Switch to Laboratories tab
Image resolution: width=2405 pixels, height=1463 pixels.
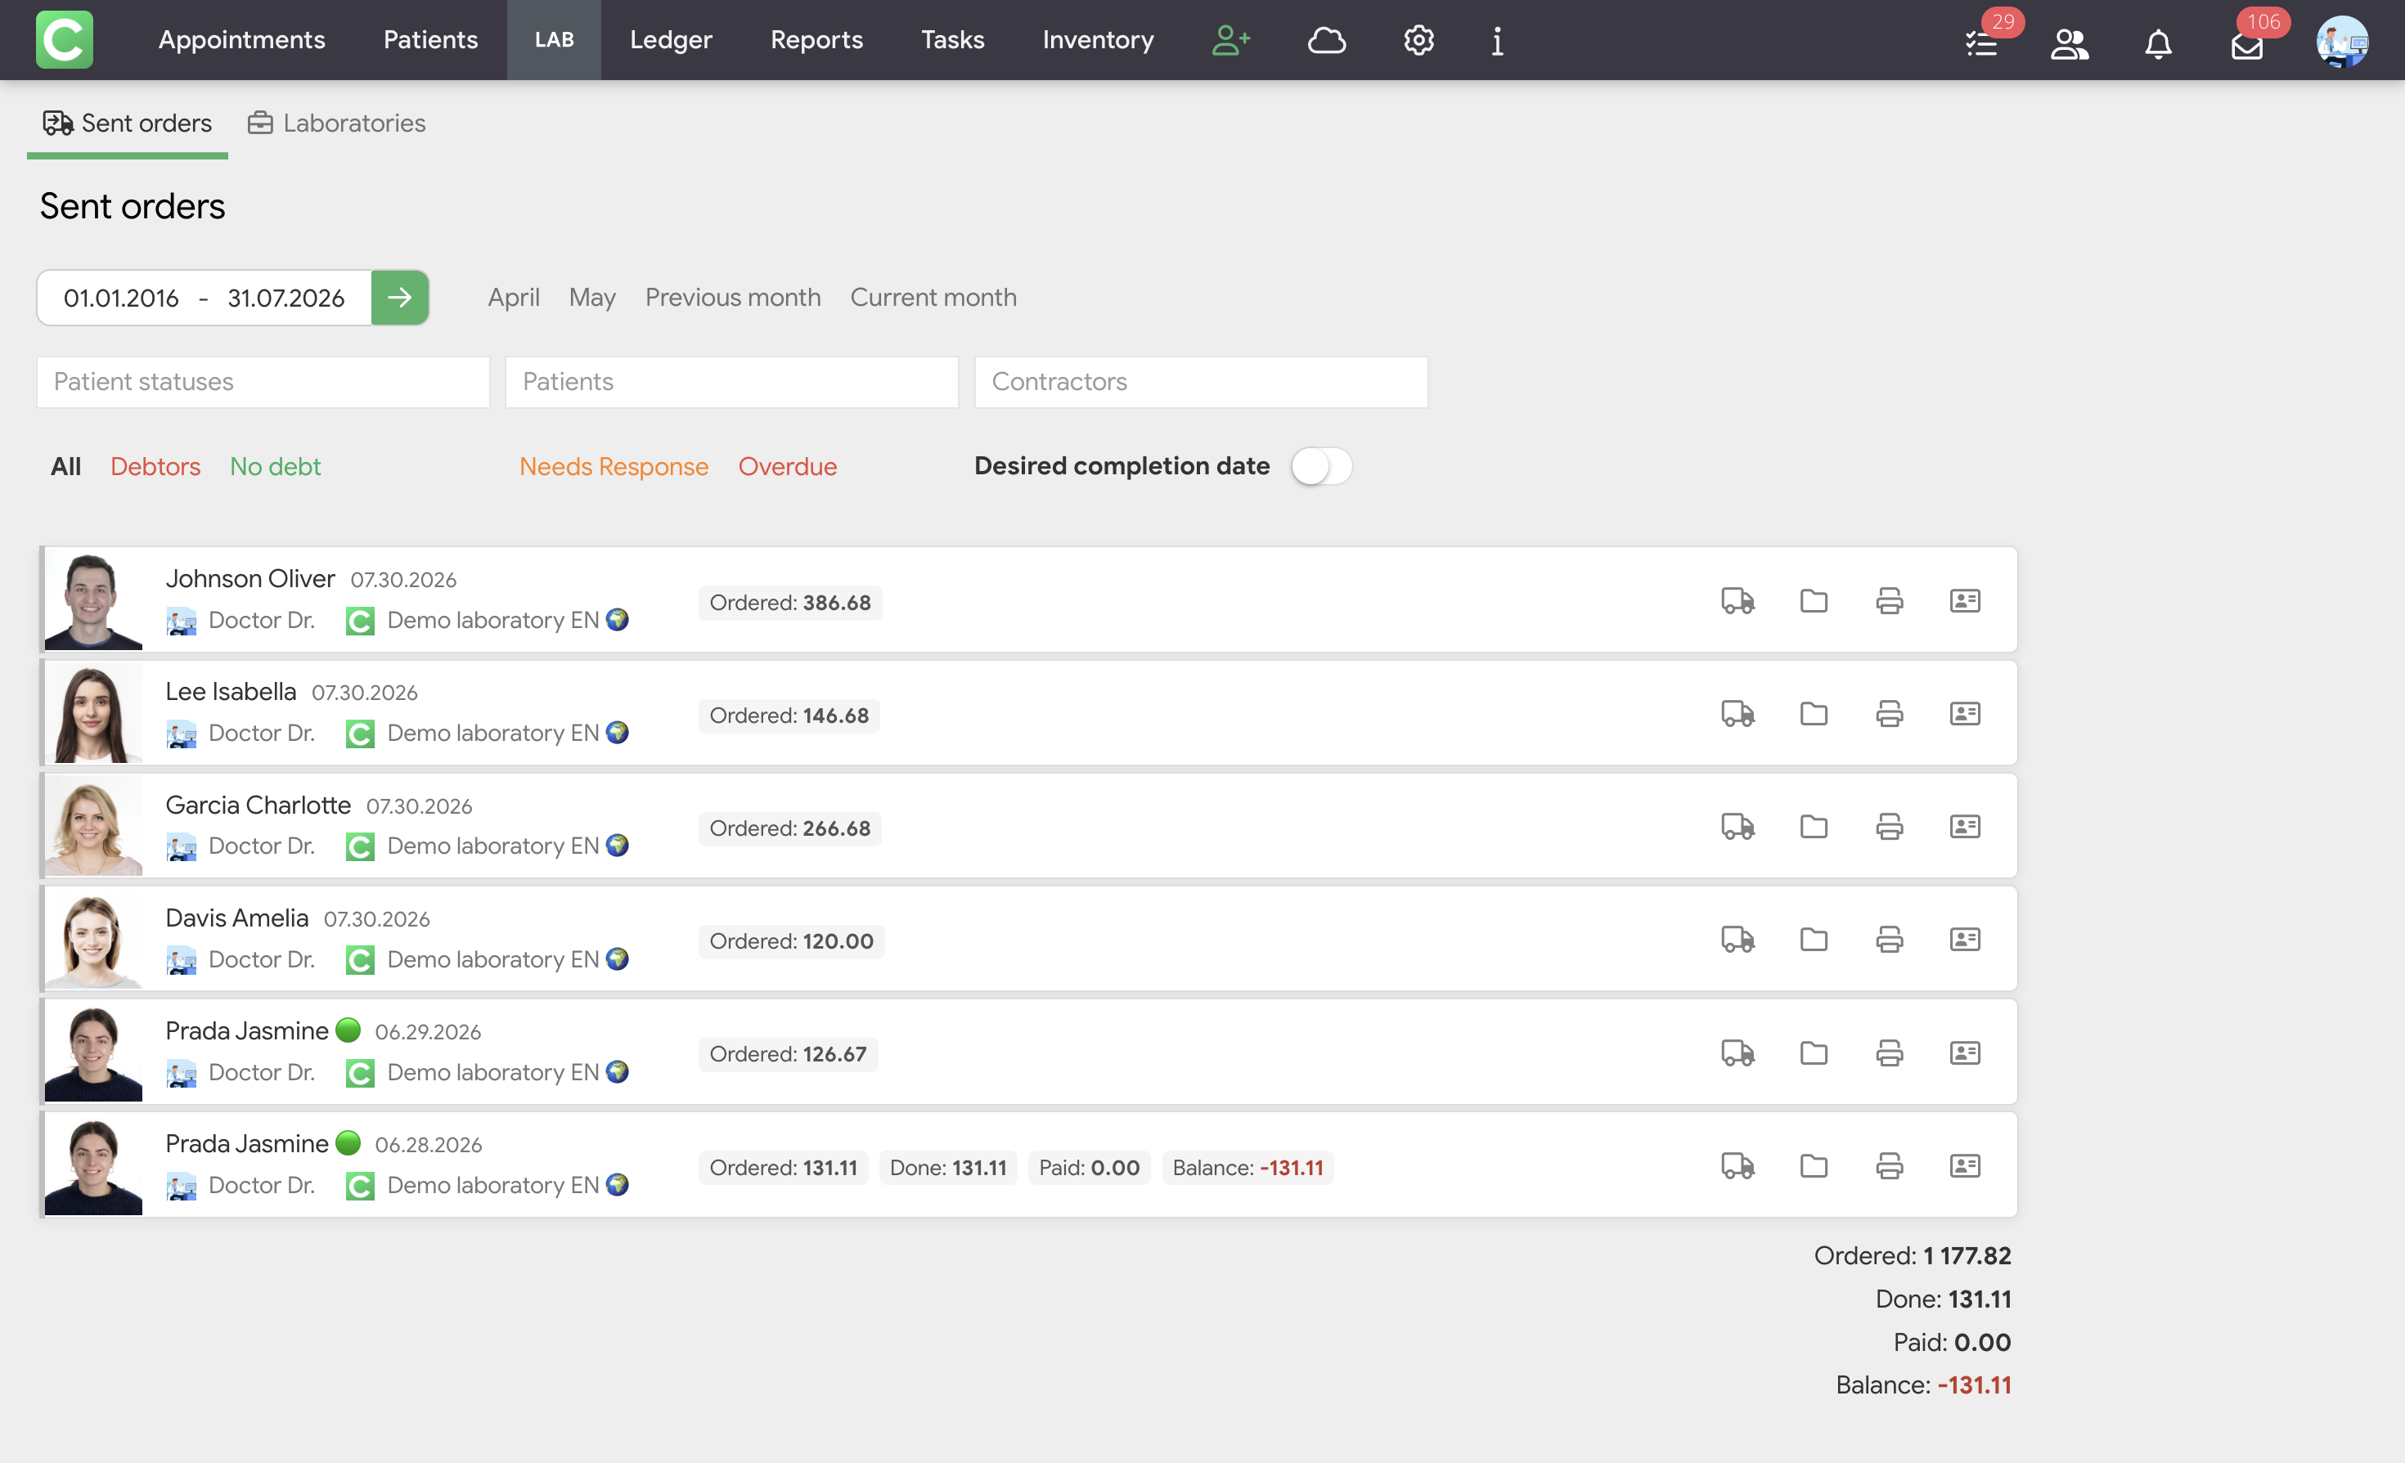coord(335,124)
